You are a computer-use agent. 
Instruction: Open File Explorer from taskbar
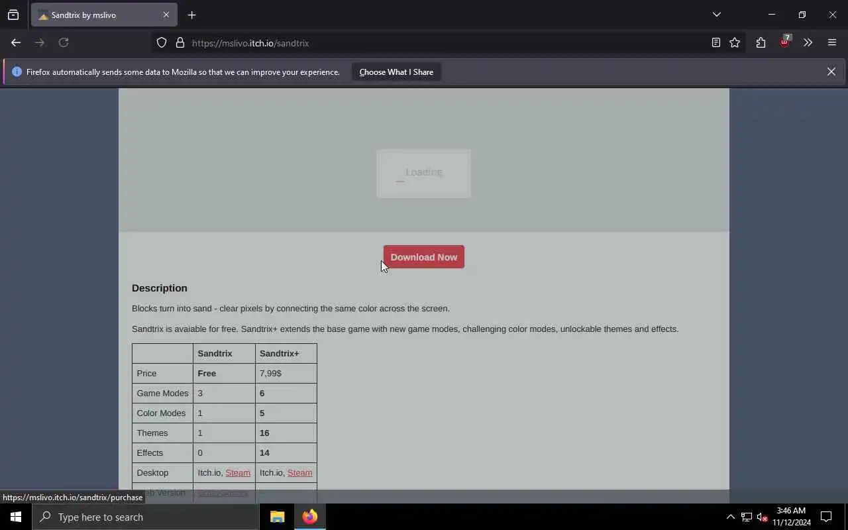[x=277, y=517]
